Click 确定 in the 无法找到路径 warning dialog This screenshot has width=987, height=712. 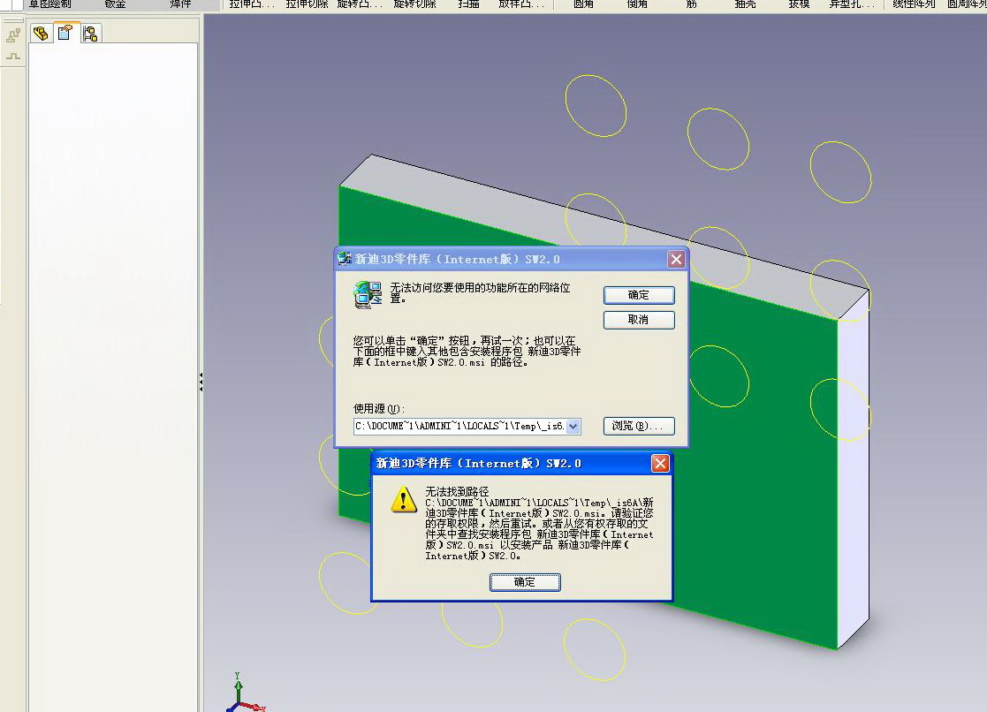(525, 582)
